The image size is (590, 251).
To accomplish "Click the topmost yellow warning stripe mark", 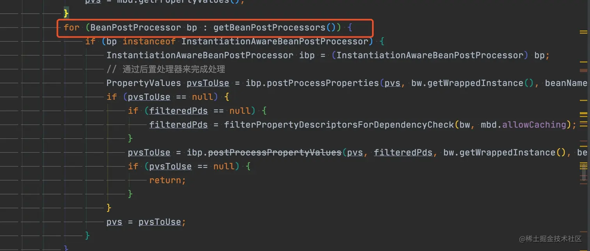I will pyautogui.click(x=583, y=32).
